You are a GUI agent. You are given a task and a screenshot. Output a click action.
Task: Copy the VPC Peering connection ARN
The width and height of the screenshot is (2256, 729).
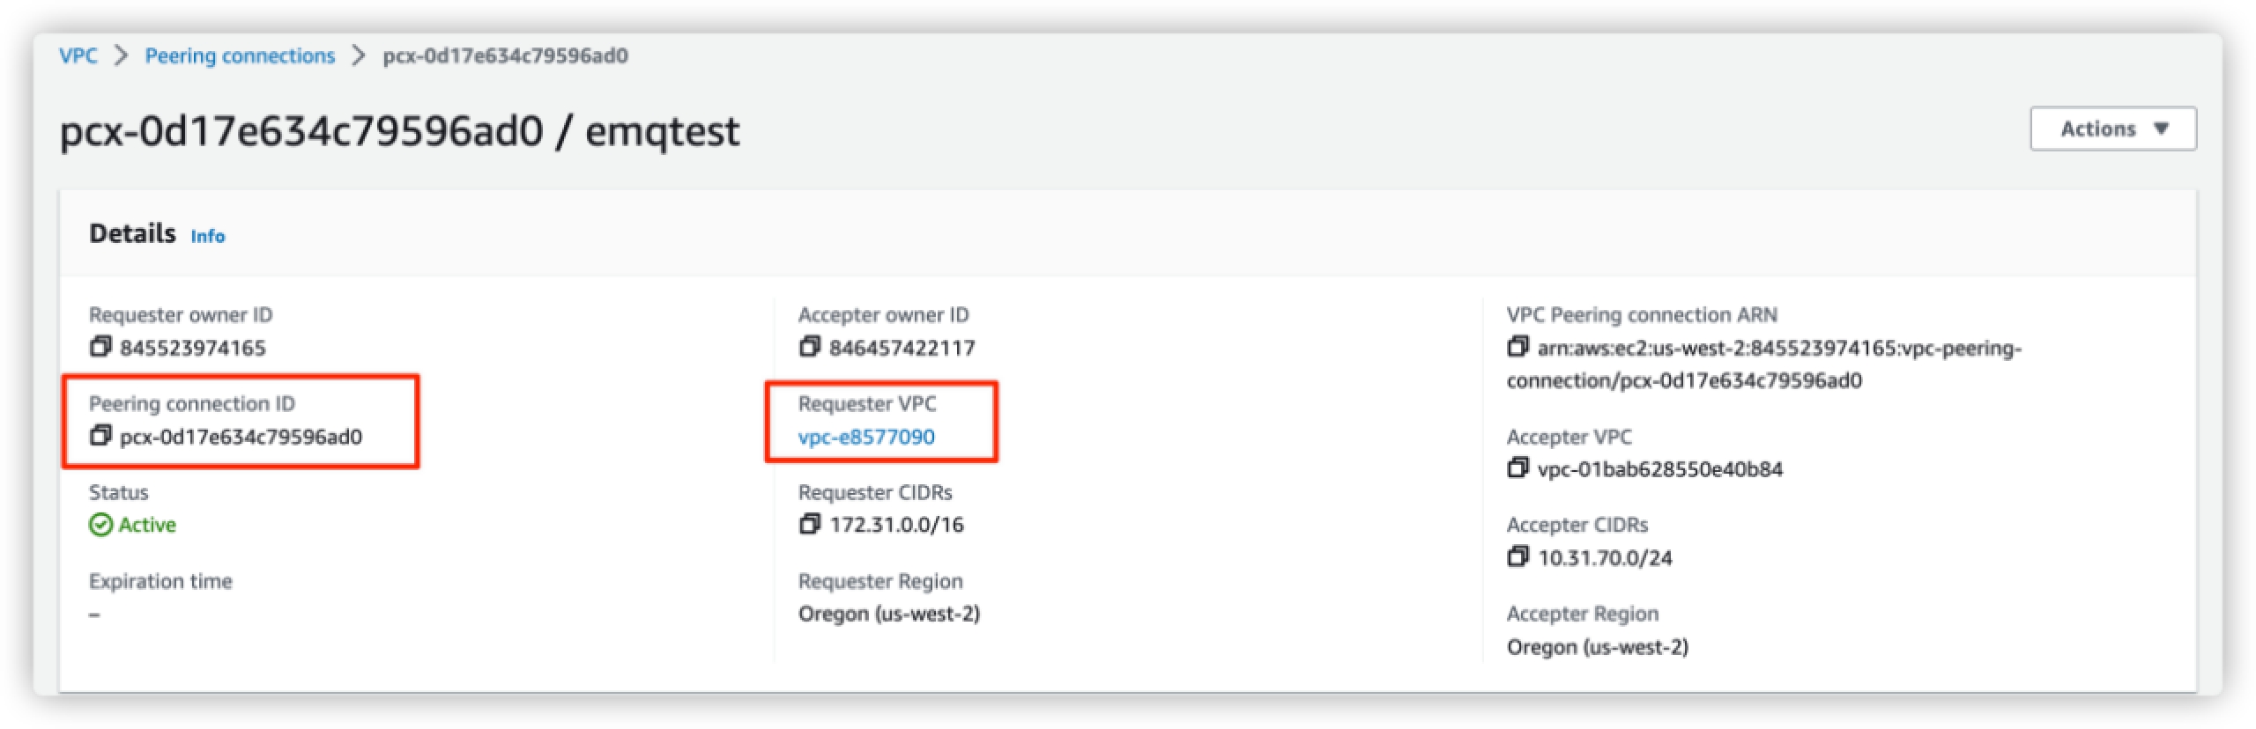point(1518,347)
